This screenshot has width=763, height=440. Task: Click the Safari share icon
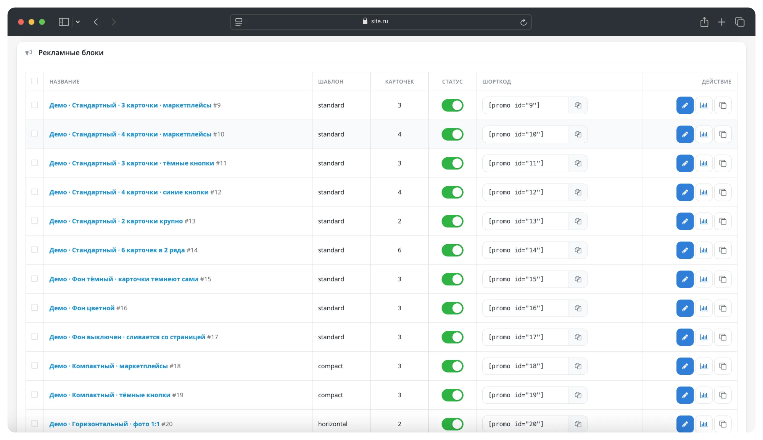pyautogui.click(x=704, y=22)
